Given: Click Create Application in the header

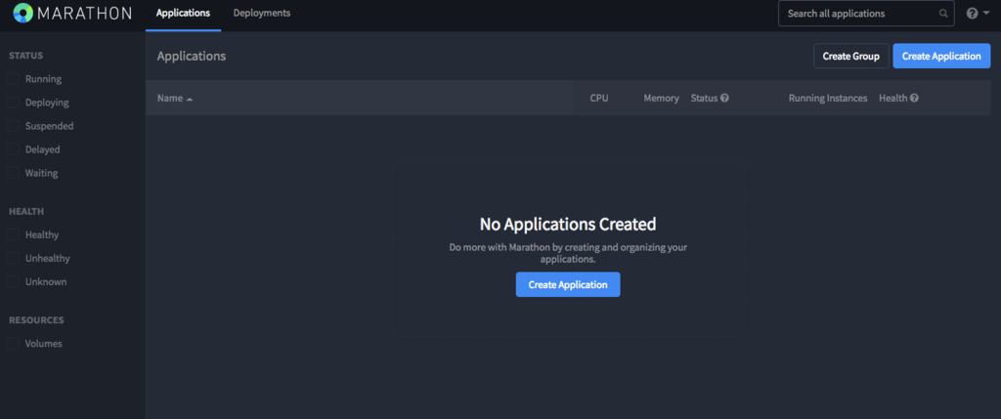Looking at the screenshot, I should coord(941,56).
